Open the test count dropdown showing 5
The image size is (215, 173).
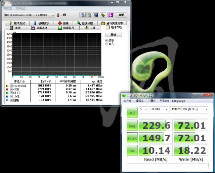pos(143,109)
